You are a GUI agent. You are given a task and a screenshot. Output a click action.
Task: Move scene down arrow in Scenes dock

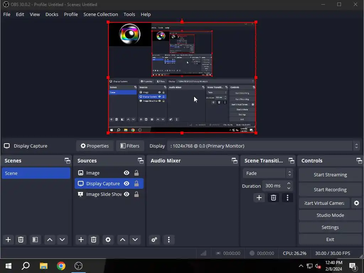tap(62, 240)
